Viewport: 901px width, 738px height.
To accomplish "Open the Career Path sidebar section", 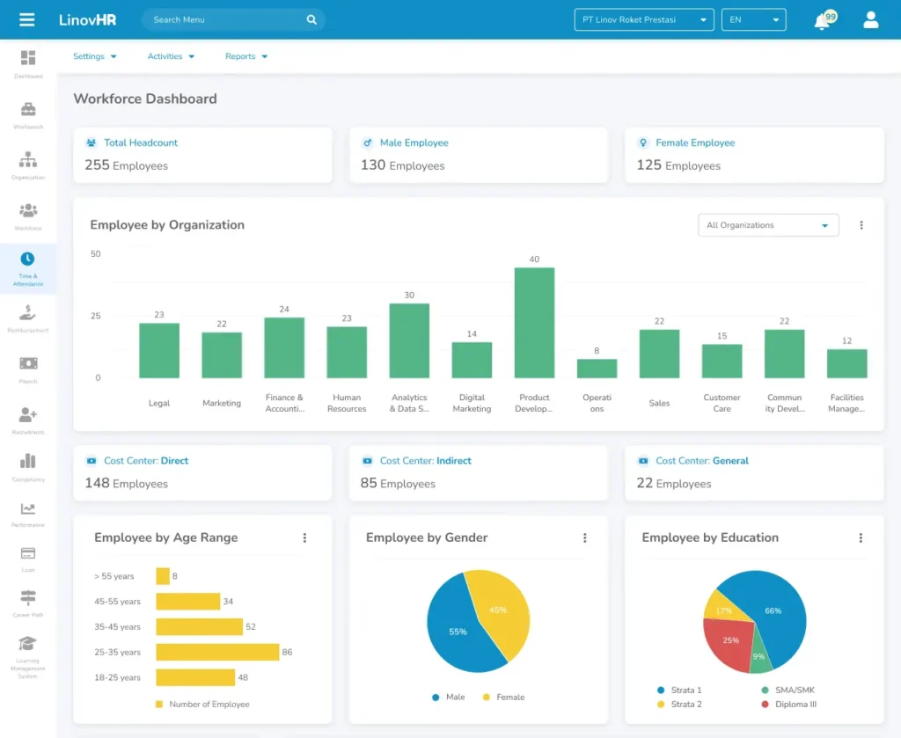I will click(27, 601).
